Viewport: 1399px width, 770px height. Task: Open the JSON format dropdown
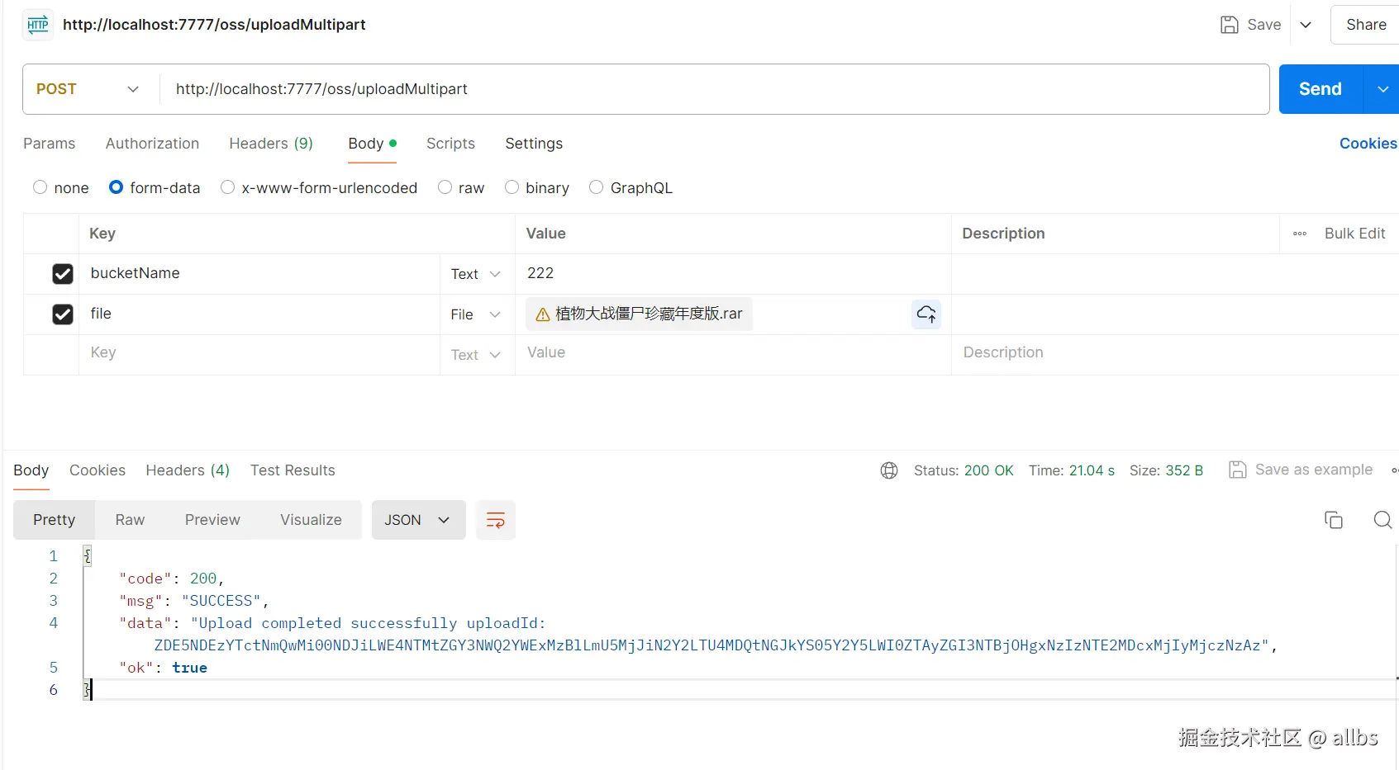pos(418,520)
